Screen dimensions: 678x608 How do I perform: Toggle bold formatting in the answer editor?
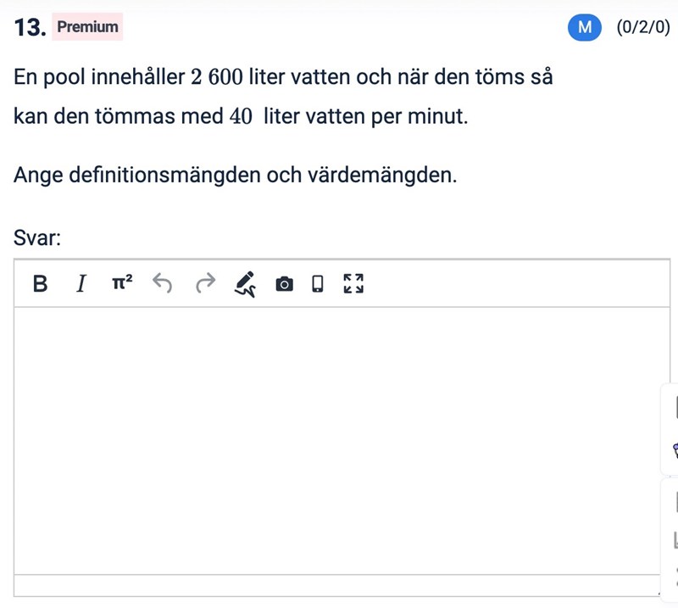(40, 283)
